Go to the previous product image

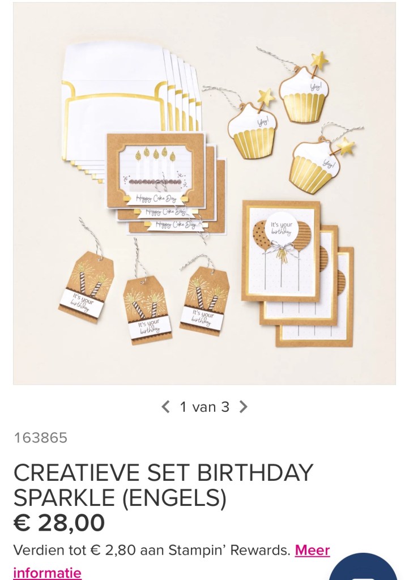pyautogui.click(x=165, y=407)
